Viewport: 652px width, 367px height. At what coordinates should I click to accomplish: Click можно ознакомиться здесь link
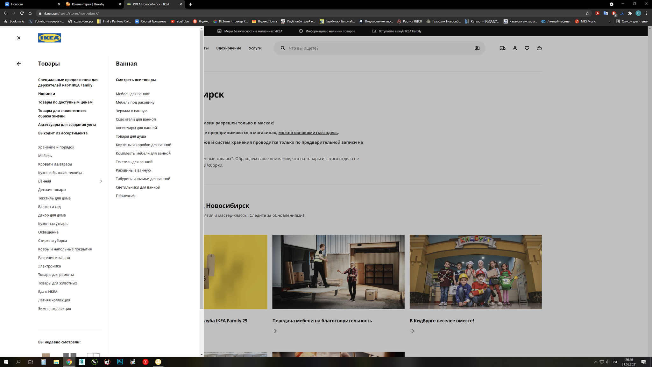[308, 133]
